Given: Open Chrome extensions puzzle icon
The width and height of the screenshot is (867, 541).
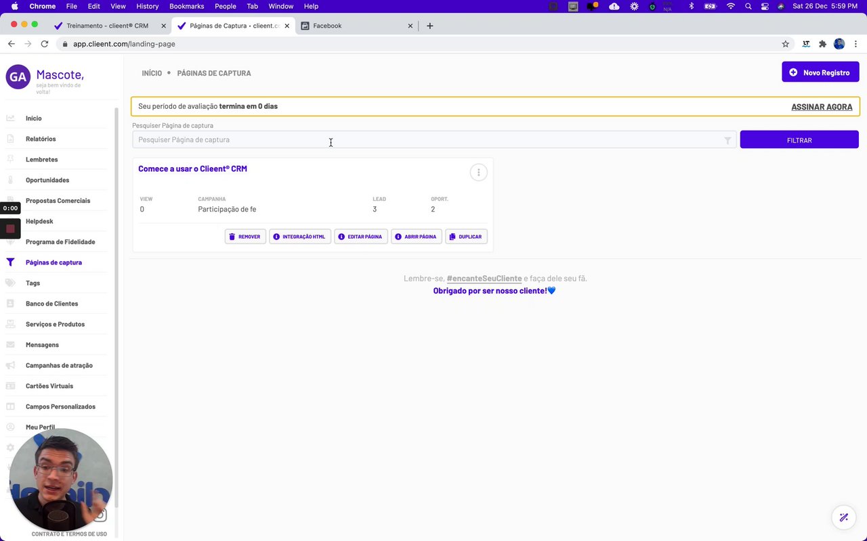Looking at the screenshot, I should click(x=822, y=44).
